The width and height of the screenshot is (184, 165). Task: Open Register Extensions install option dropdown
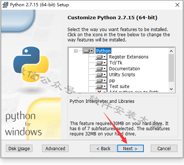click(101, 57)
